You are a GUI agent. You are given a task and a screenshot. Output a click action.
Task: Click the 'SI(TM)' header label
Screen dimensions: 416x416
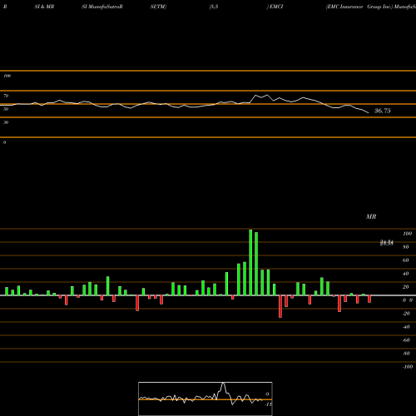coord(158,7)
